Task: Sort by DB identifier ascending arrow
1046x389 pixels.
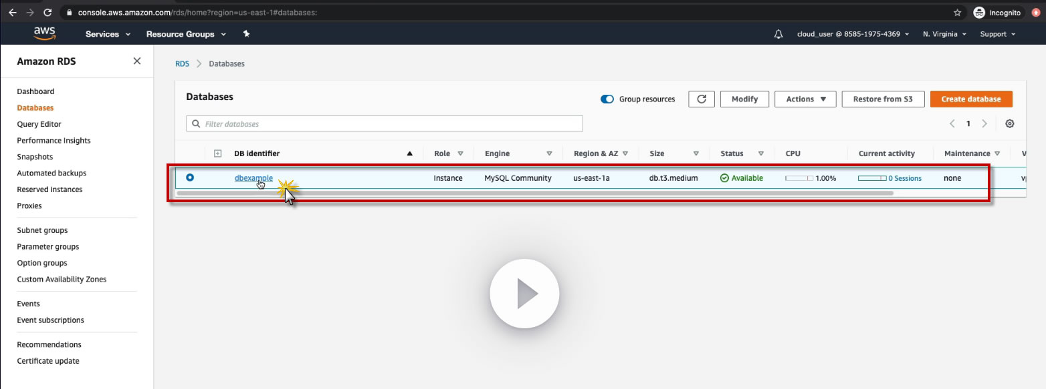Action: point(410,153)
